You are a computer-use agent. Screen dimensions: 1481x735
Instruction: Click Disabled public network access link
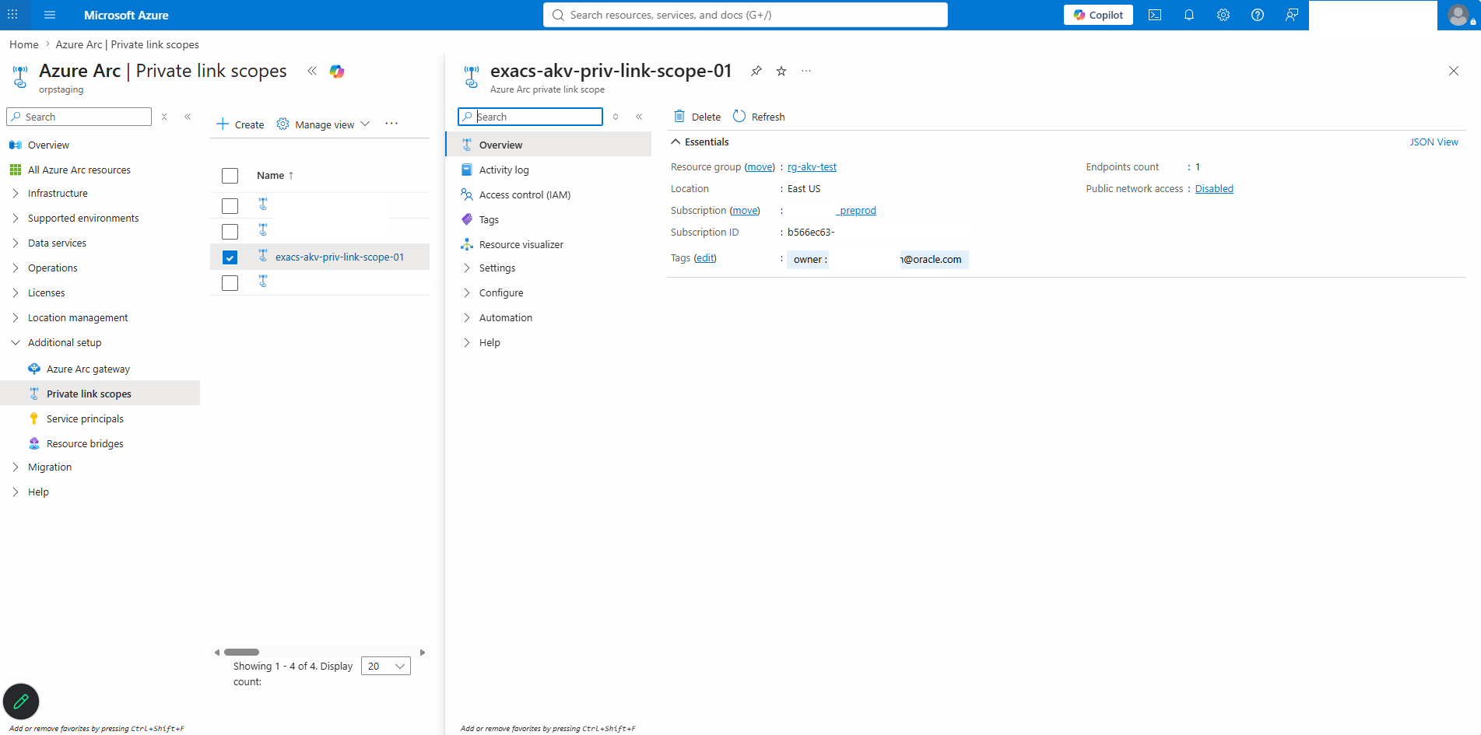(1214, 189)
